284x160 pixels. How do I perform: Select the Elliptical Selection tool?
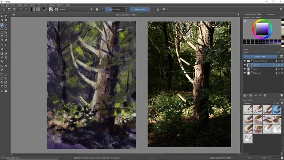click(6, 75)
